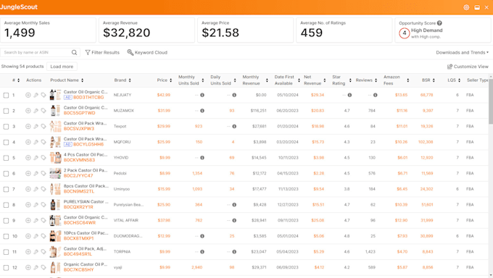The width and height of the screenshot is (493, 278).
Task: Check the row 3 checkbox
Action: (x=6, y=127)
